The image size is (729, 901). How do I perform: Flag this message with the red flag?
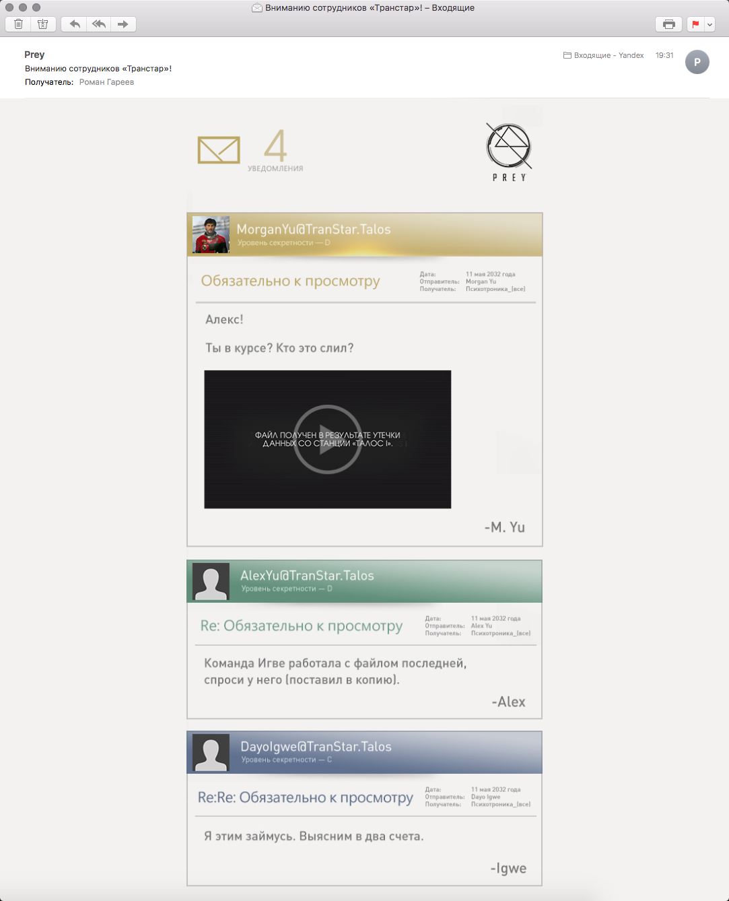[695, 24]
